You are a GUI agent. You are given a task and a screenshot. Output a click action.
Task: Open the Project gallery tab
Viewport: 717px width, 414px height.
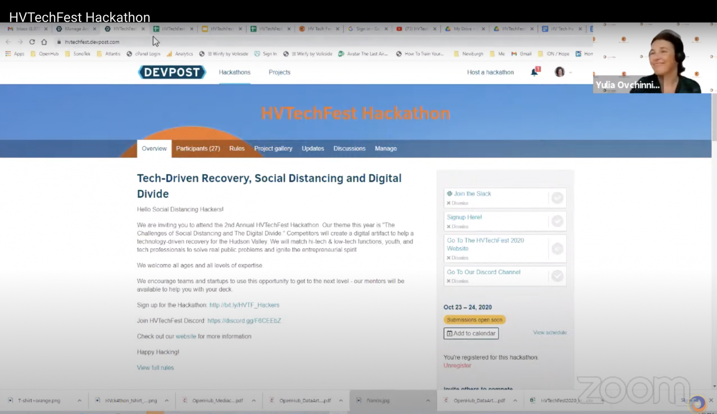tap(273, 149)
